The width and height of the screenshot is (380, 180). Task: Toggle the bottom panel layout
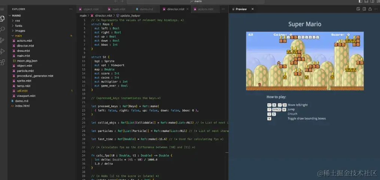366,1
